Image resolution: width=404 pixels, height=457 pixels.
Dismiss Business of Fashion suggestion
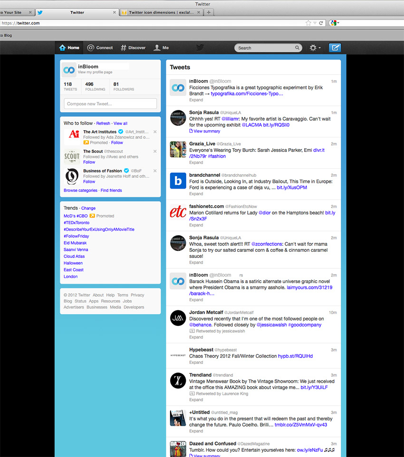pos(155,171)
